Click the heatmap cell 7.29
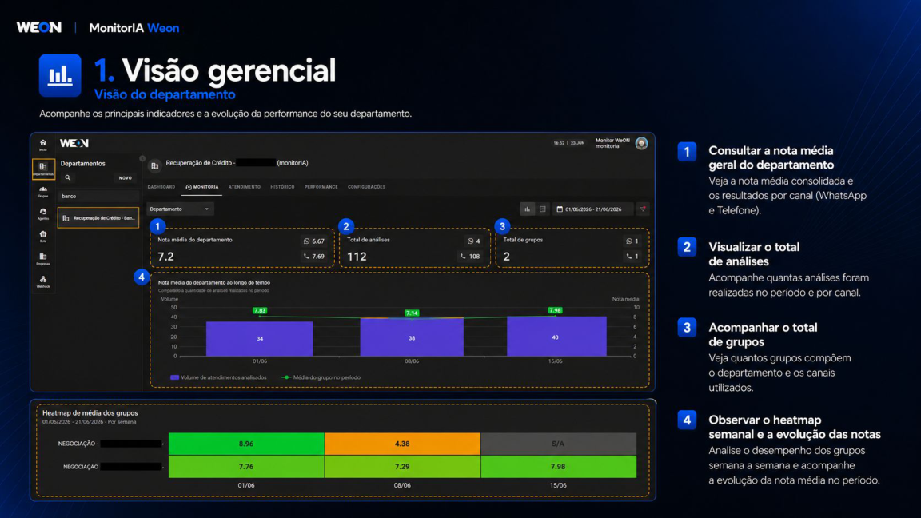Image resolution: width=921 pixels, height=518 pixels. [x=402, y=466]
